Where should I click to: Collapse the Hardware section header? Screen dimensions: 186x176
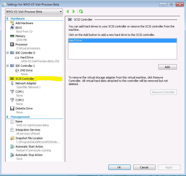[x=8, y=19]
